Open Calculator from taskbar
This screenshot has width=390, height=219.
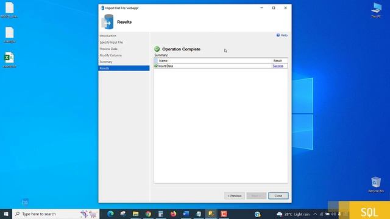pos(161,214)
